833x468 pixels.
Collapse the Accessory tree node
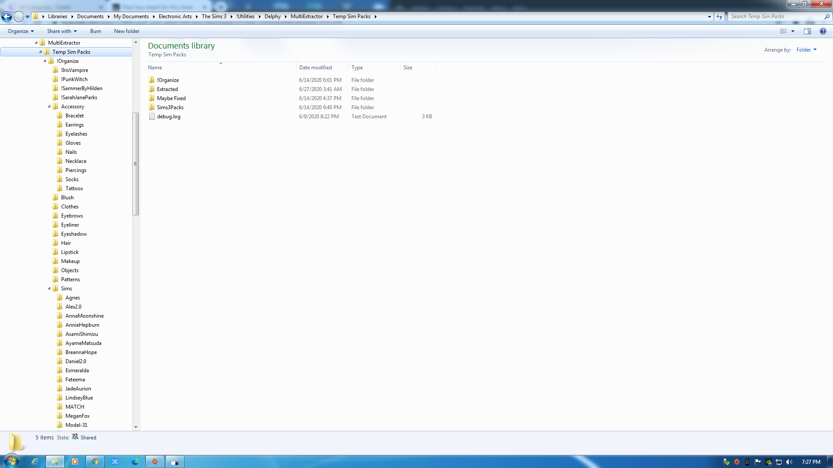tap(49, 107)
